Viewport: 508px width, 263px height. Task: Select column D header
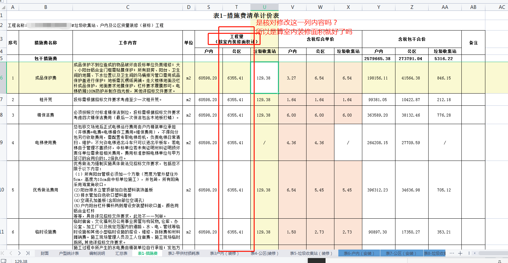tap(189, 7)
